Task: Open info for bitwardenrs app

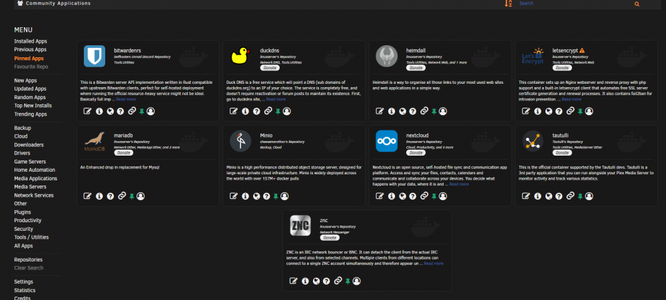Action: 99,111
